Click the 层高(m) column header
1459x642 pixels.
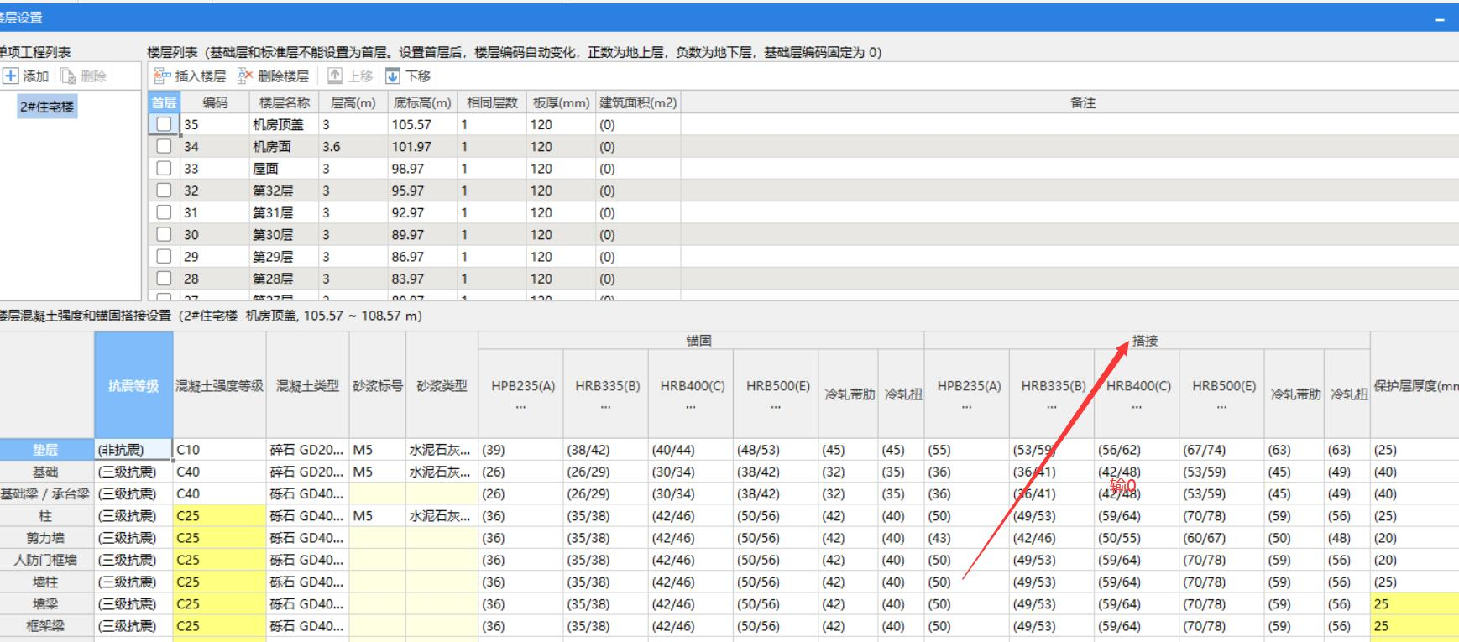pyautogui.click(x=353, y=102)
